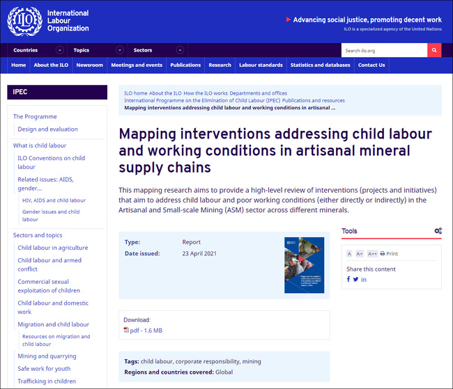This screenshot has height=389, width=453.
Task: Click the How the ILO works breadcrumb
Action: [x=206, y=93]
